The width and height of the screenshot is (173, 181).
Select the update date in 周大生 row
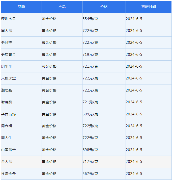pos(134,138)
